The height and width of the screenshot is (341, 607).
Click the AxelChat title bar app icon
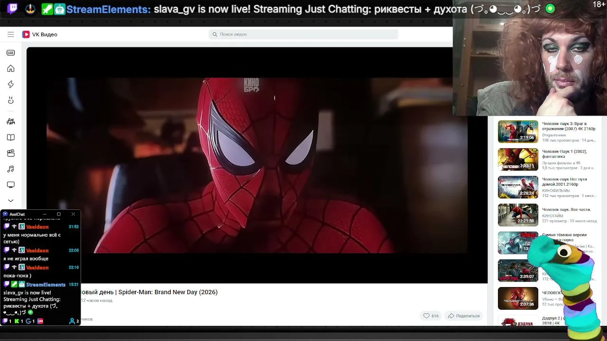tap(5, 214)
